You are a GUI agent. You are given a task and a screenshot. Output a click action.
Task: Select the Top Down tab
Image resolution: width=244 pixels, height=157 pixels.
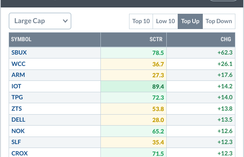pos(219,21)
